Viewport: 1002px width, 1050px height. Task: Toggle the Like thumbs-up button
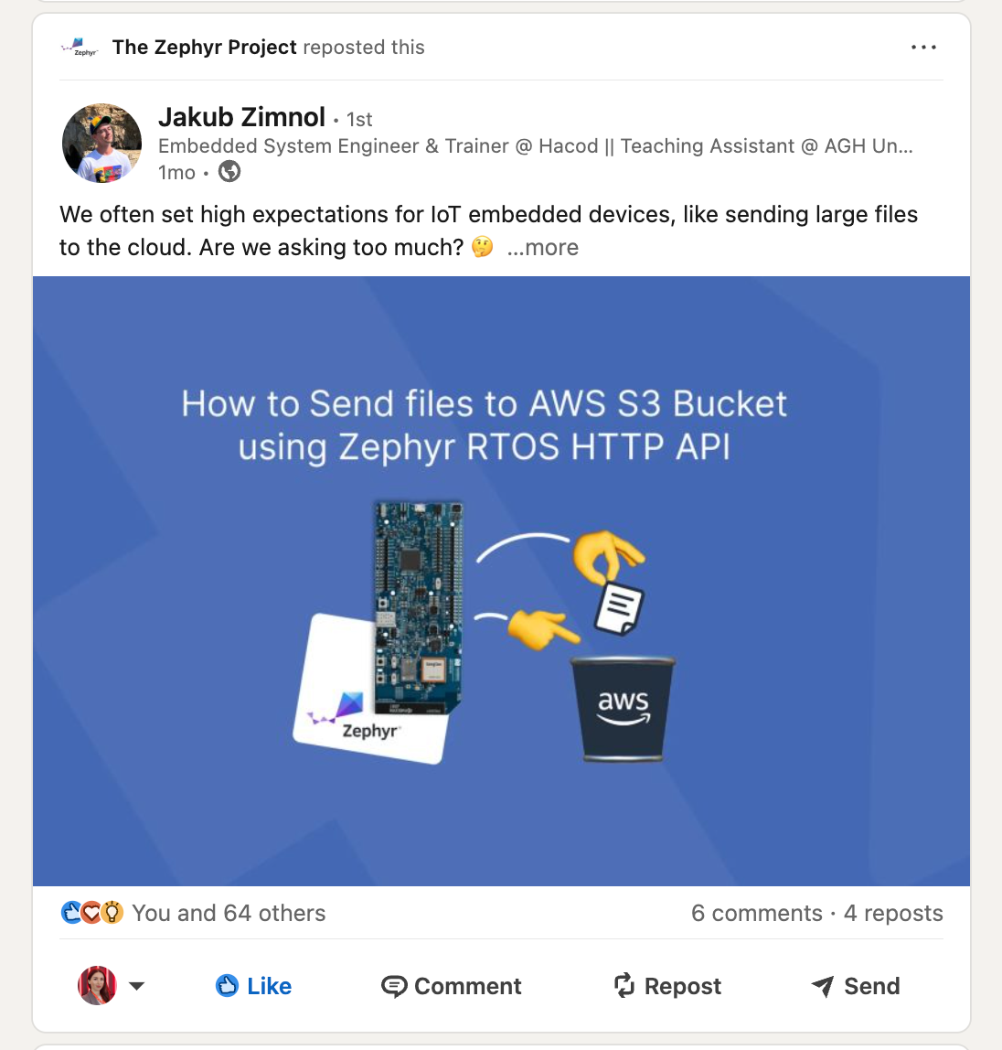click(x=253, y=986)
